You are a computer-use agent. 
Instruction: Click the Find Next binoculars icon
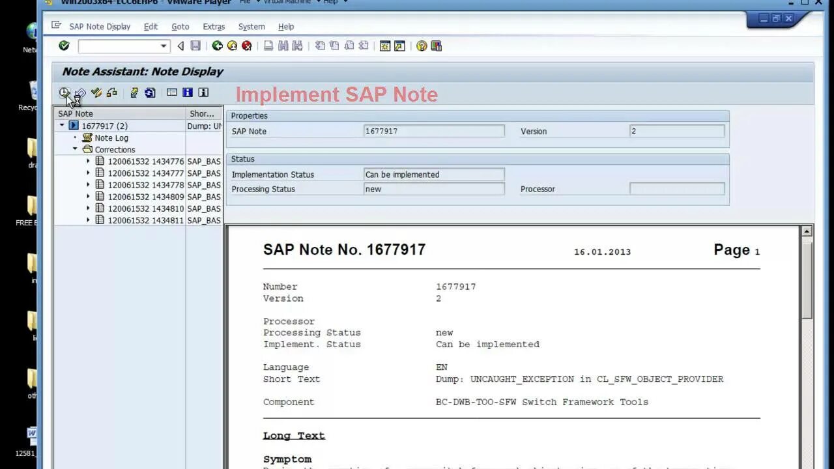(x=298, y=46)
